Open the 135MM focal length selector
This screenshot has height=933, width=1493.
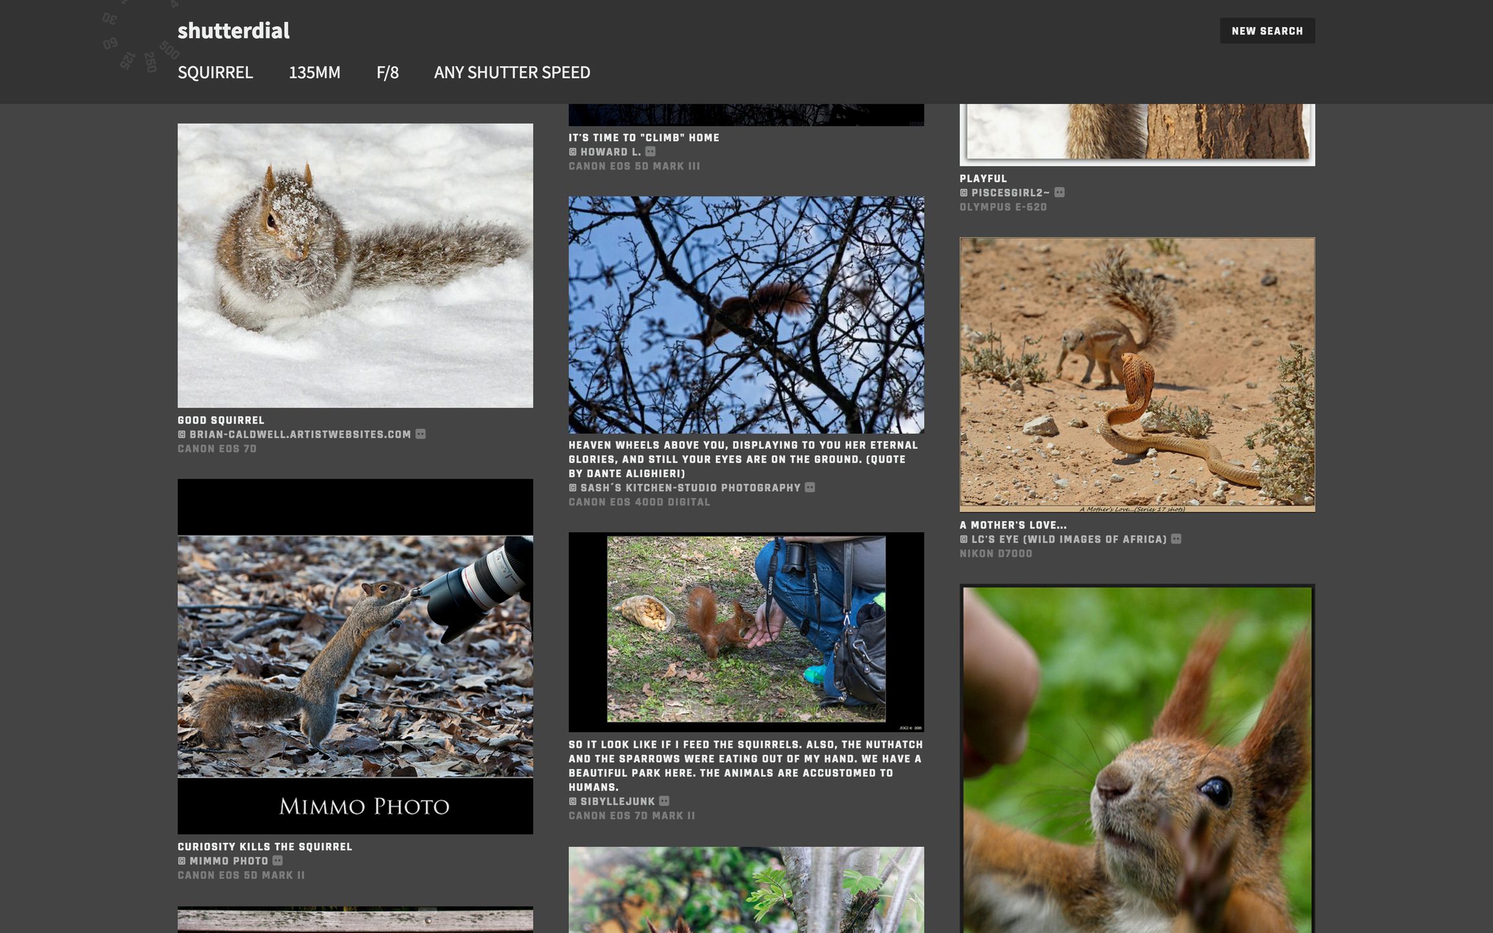[314, 73]
